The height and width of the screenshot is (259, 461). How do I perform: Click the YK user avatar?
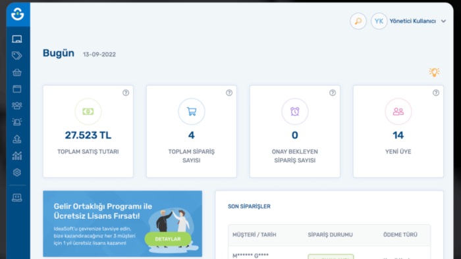pyautogui.click(x=379, y=21)
